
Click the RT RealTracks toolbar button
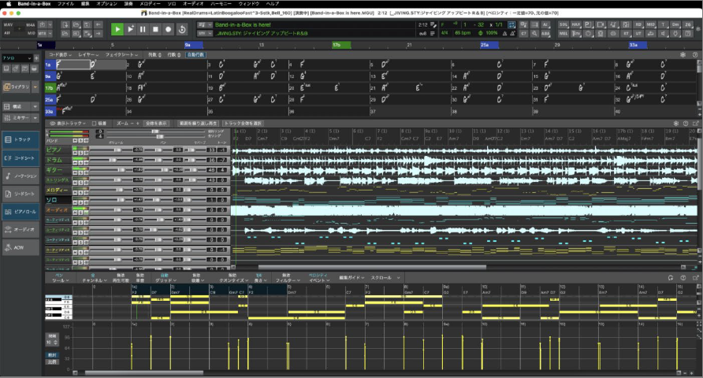626,34
